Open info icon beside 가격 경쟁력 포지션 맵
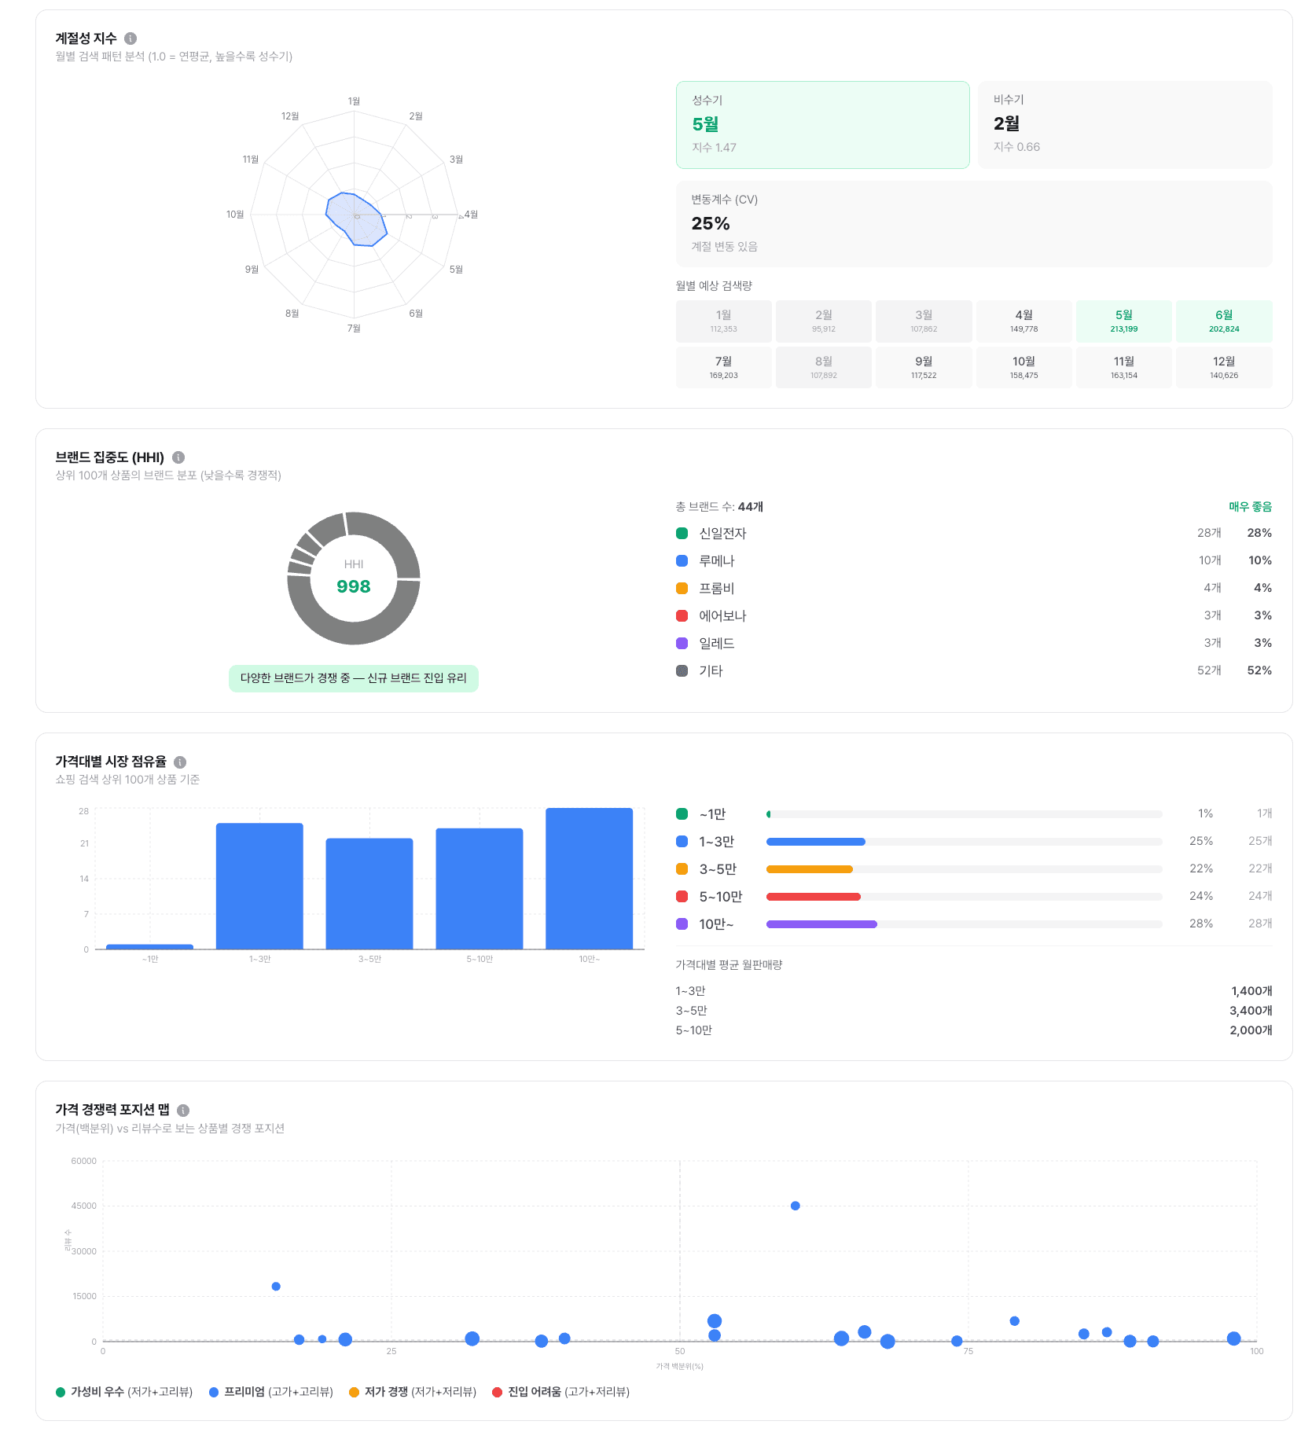 click(x=183, y=1111)
